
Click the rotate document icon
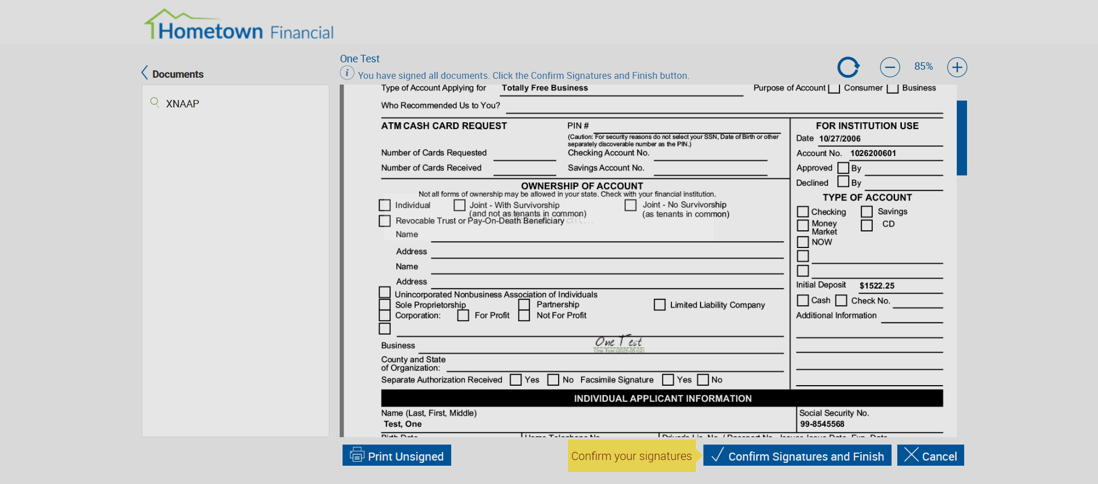point(849,67)
